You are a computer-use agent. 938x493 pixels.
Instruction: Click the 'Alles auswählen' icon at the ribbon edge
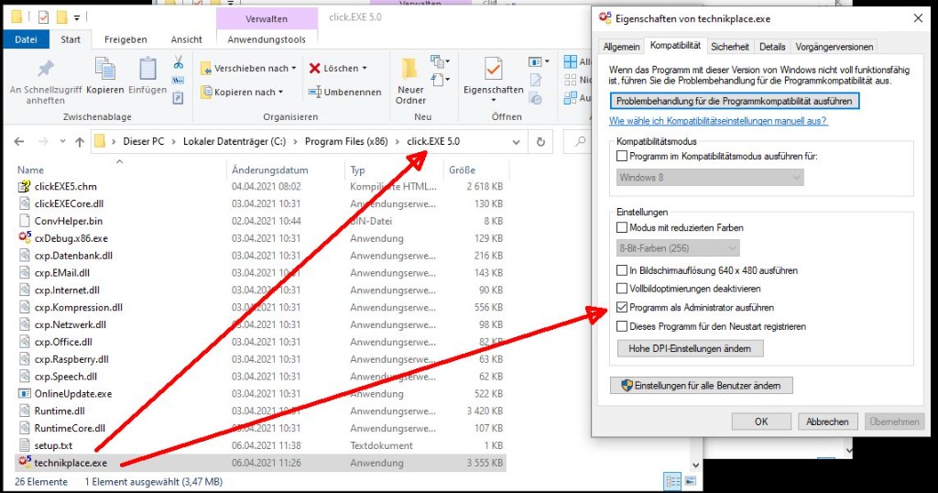point(570,61)
